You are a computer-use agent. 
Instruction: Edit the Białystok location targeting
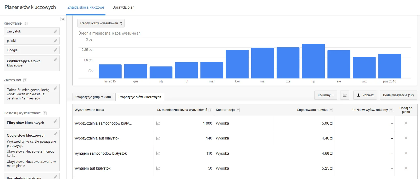pyautogui.click(x=55, y=31)
